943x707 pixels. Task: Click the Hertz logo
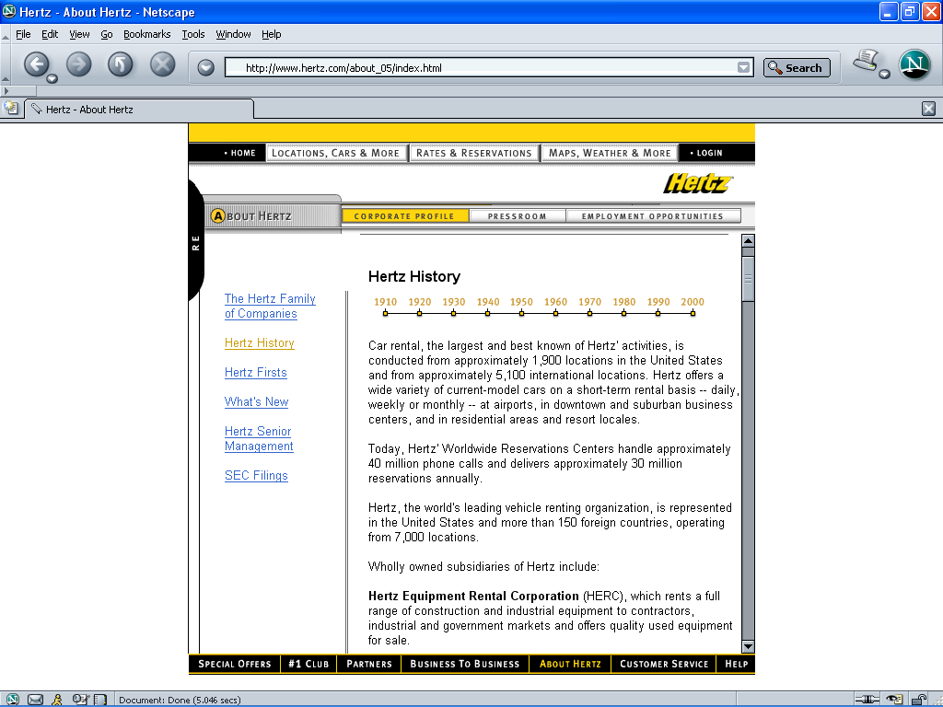click(x=698, y=183)
